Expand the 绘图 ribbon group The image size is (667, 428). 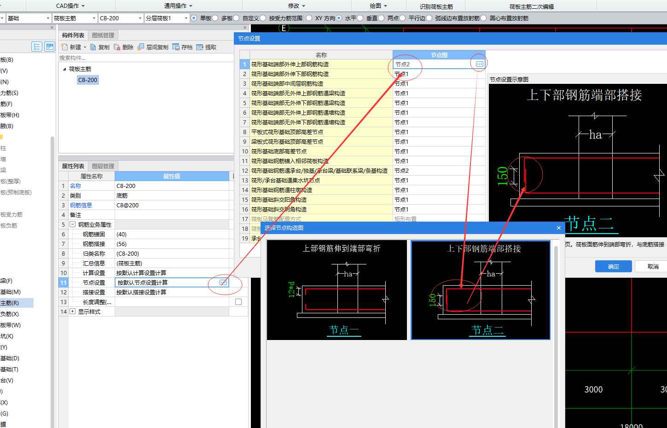[x=378, y=6]
